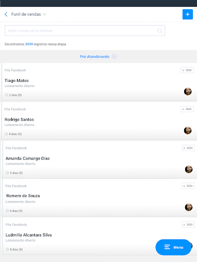Image resolution: width=197 pixels, height=262 pixels.
Task: Click Rodrigo Santos owner avatar
Action: click(x=188, y=130)
